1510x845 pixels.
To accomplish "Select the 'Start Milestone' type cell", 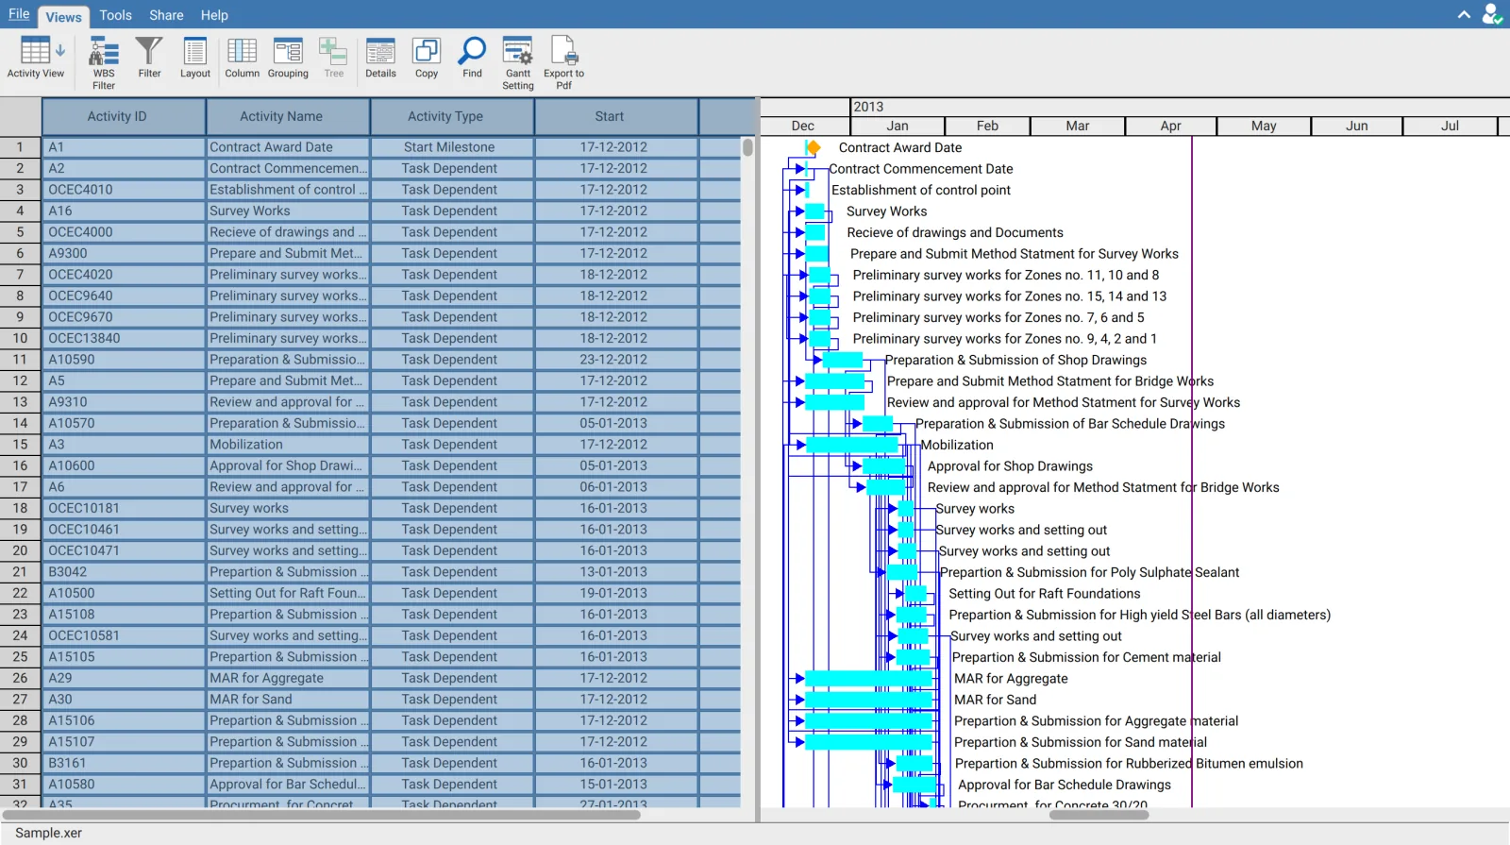I will (x=452, y=147).
